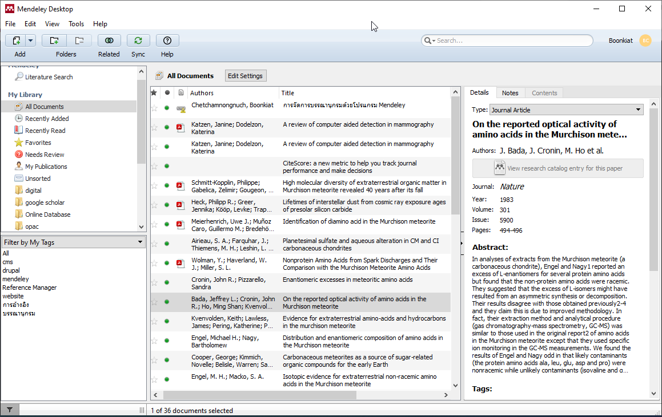Click the details panel vertical scrollbar
Image resolution: width=662 pixels, height=417 pixels.
(x=653, y=189)
